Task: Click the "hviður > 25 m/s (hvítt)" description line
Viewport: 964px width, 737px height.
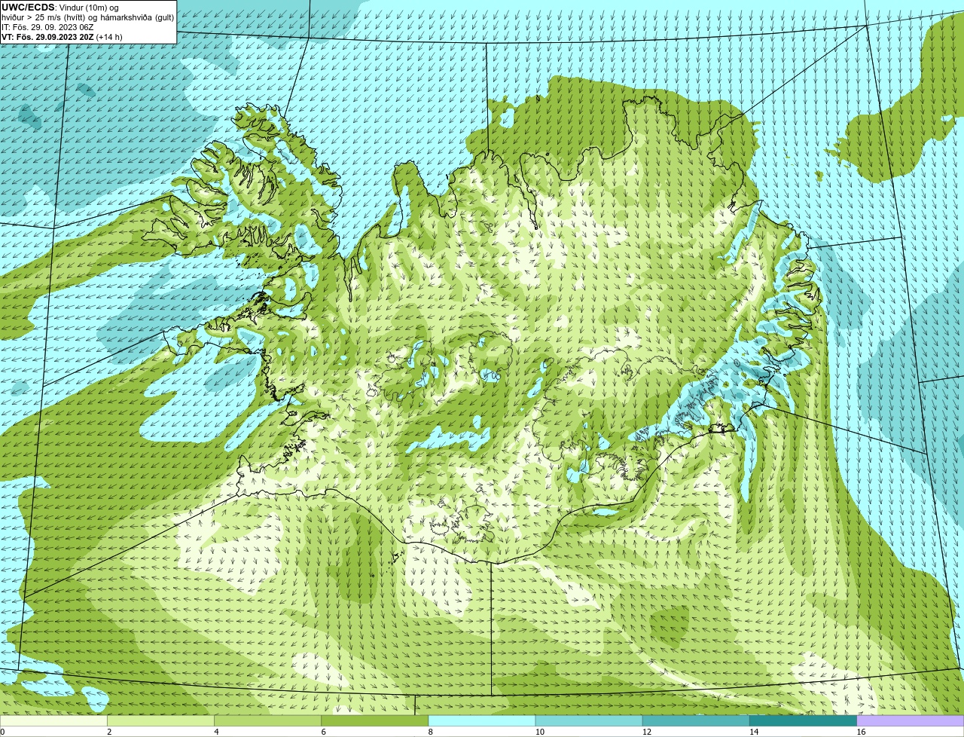Action: (x=88, y=17)
